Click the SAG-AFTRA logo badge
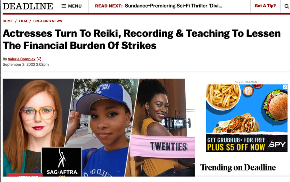Image resolution: width=290 pixels, height=182 pixels. (x=62, y=162)
